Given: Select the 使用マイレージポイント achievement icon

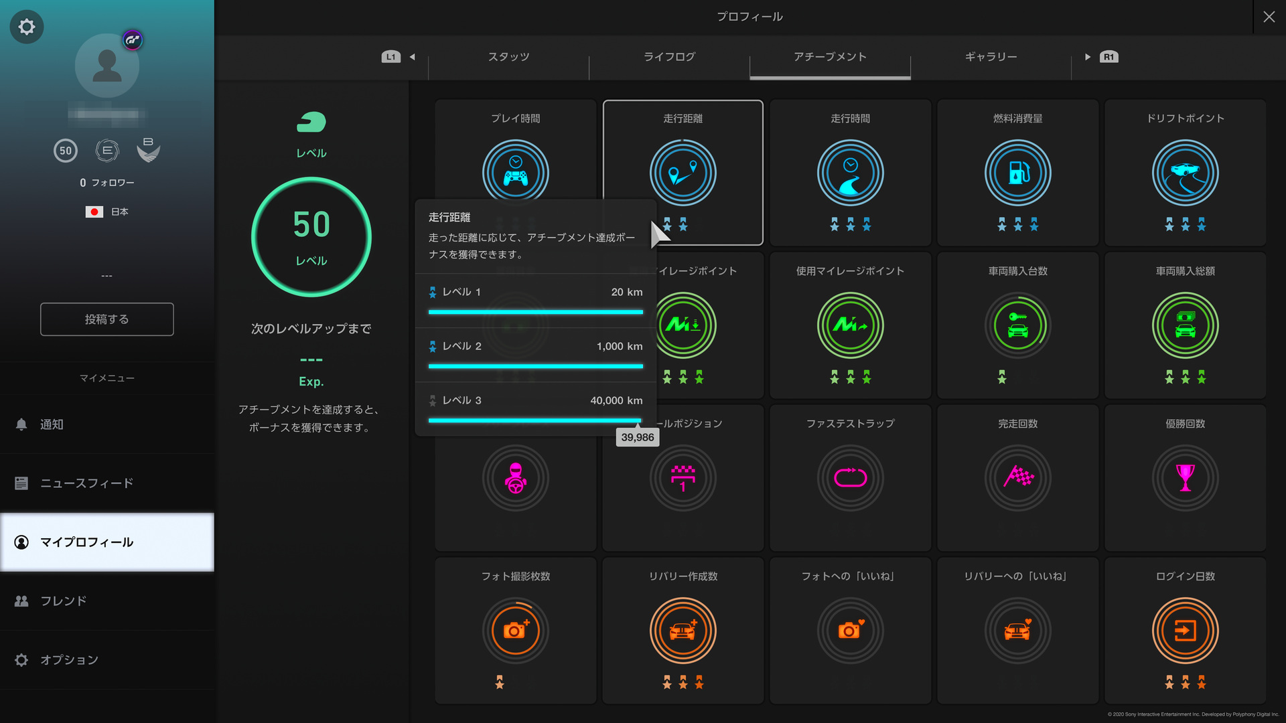Looking at the screenshot, I should coord(851,325).
